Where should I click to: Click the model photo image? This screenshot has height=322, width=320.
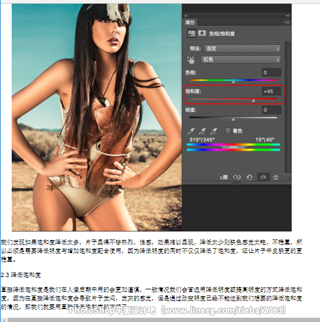(97, 117)
